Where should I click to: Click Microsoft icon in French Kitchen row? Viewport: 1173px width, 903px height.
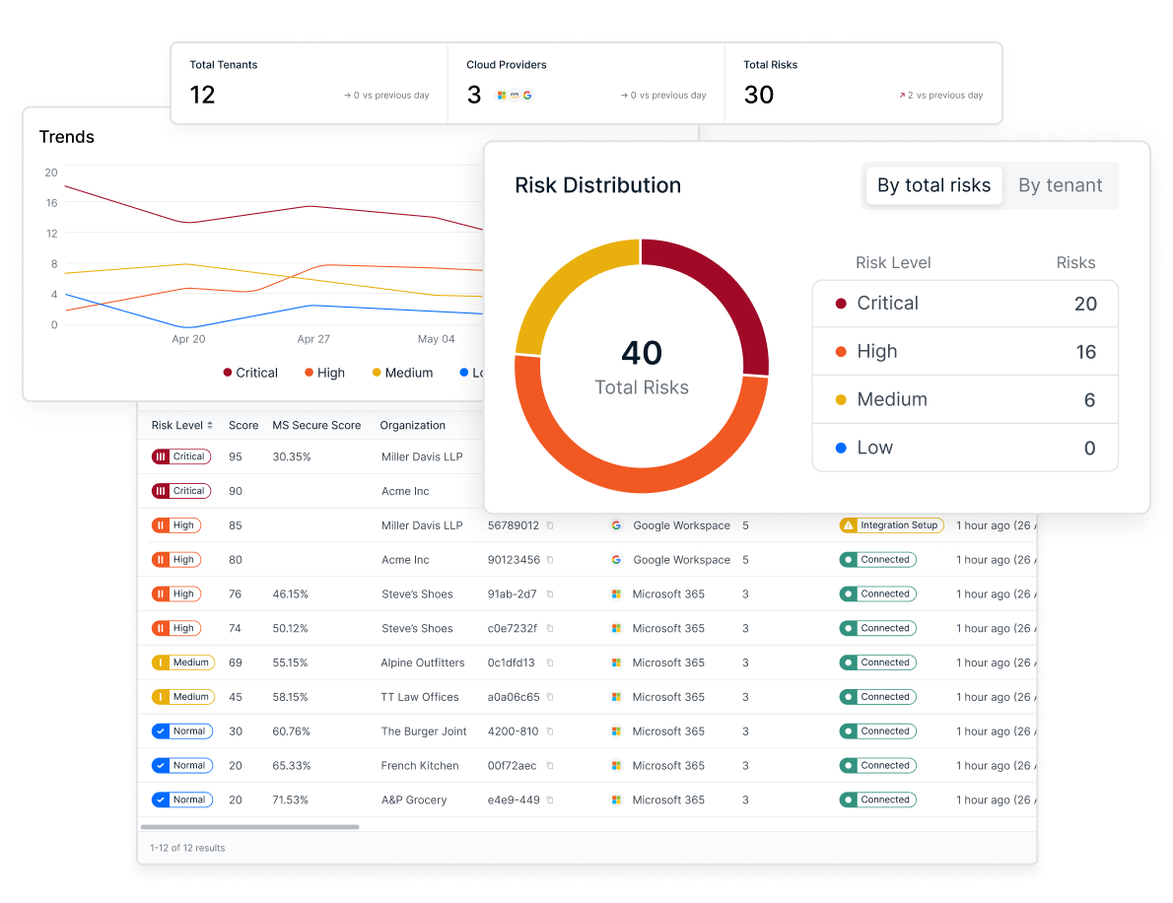pyautogui.click(x=616, y=765)
